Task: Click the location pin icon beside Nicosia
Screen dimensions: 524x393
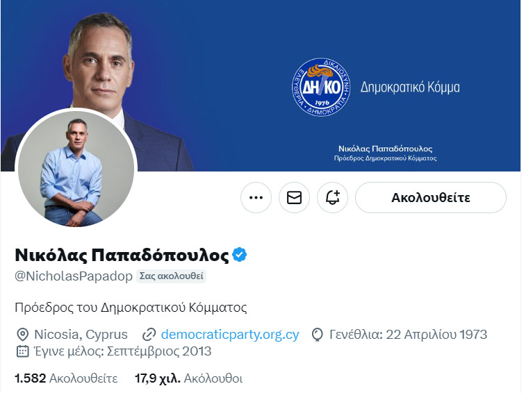Action: coord(22,334)
